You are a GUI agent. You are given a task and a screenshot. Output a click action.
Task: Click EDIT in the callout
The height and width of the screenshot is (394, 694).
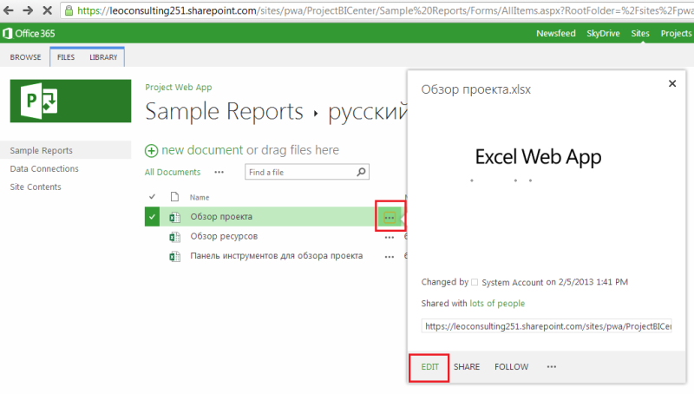coord(429,367)
